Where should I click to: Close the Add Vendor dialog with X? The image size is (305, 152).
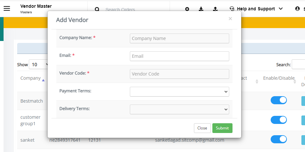(230, 19)
